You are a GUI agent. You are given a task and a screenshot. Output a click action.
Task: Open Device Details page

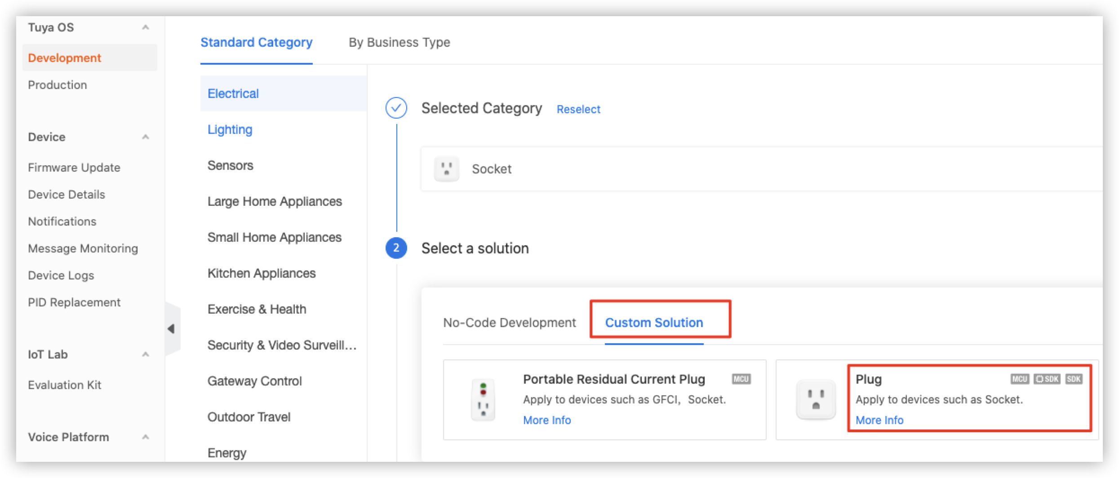click(66, 195)
